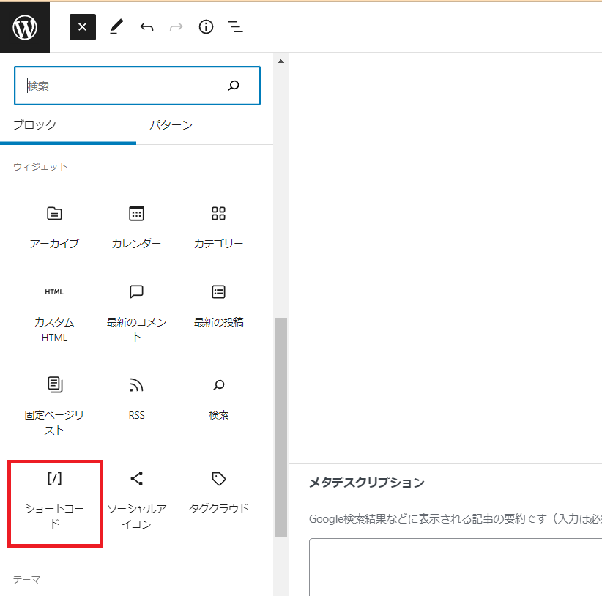The image size is (602, 596).
Task: Insert the 最新のコメント block
Action: click(137, 313)
